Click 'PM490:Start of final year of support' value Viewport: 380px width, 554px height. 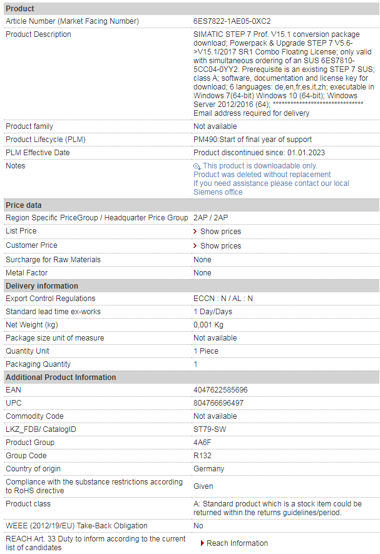point(252,140)
